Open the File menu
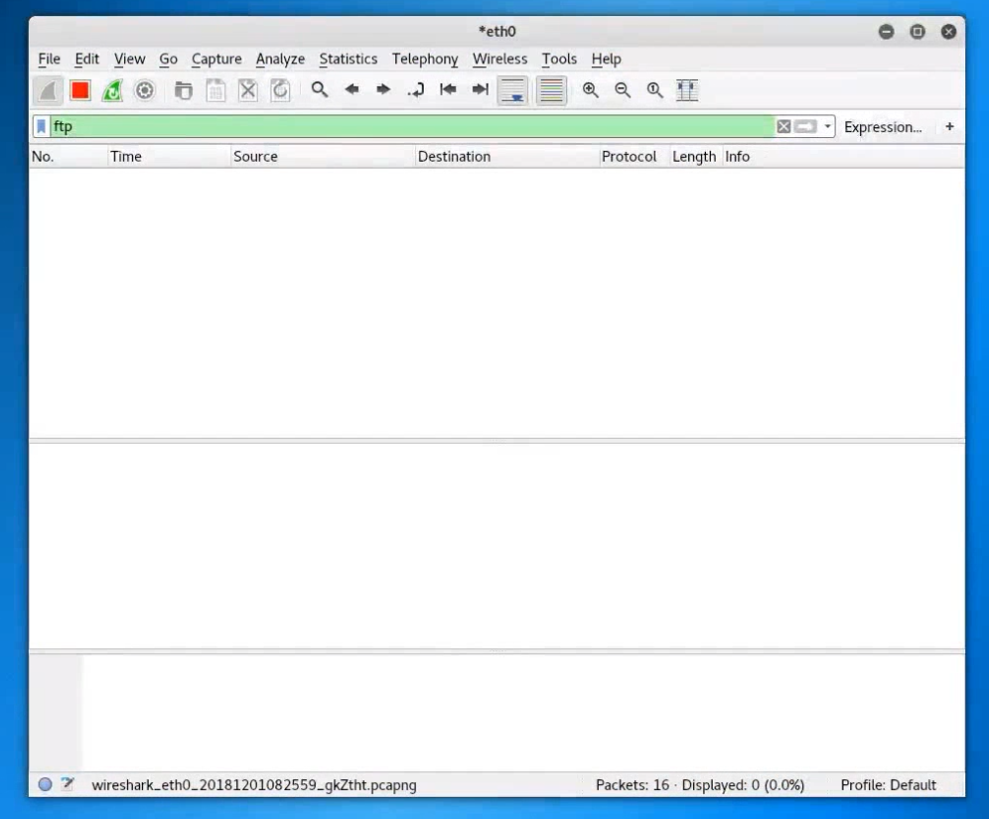The width and height of the screenshot is (989, 819). tap(50, 60)
